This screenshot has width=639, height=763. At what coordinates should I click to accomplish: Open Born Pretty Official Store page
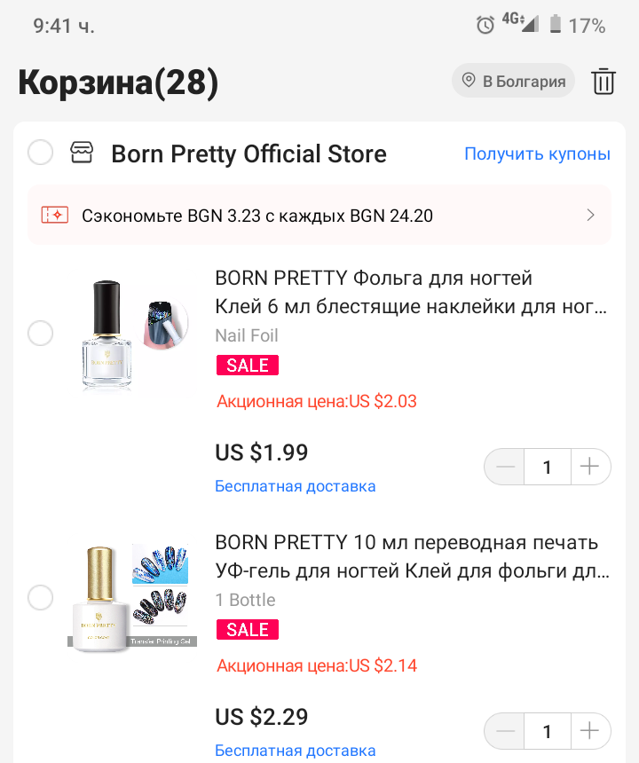pos(248,153)
